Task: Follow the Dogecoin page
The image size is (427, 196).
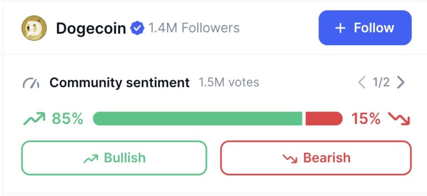Action: (365, 28)
